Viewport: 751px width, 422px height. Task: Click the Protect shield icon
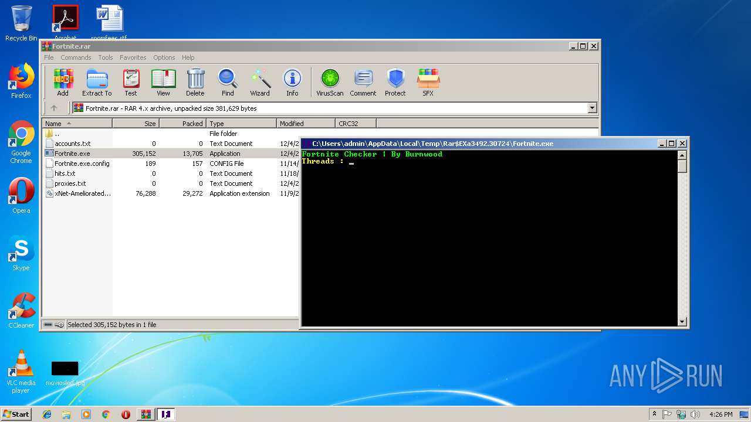(395, 83)
